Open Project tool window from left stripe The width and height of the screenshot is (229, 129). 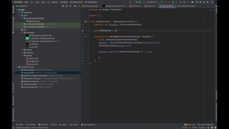click(x=13, y=9)
